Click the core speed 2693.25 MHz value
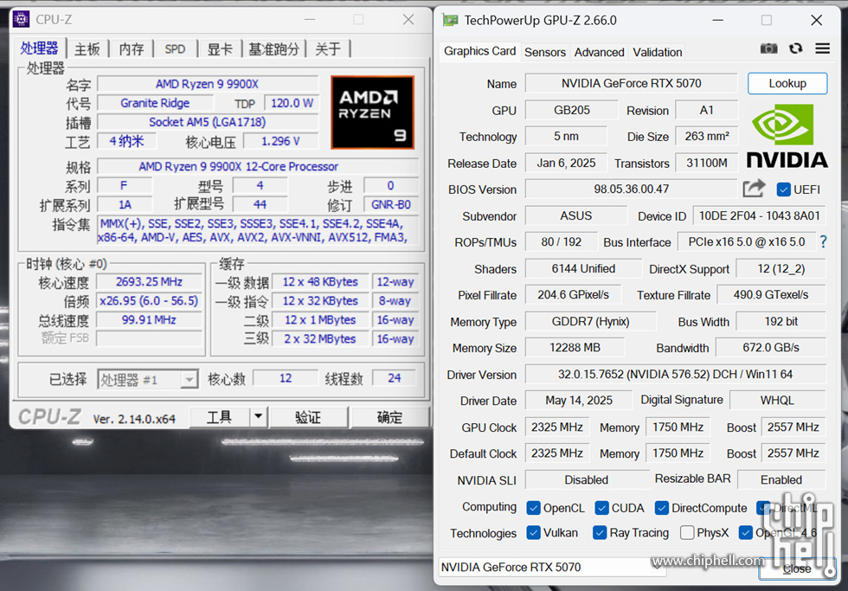 point(149,282)
